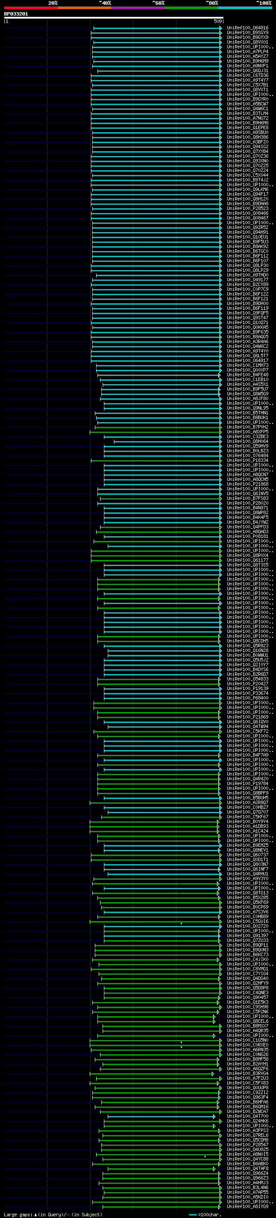Open hit UniRef100_O64816

[248, 28]
